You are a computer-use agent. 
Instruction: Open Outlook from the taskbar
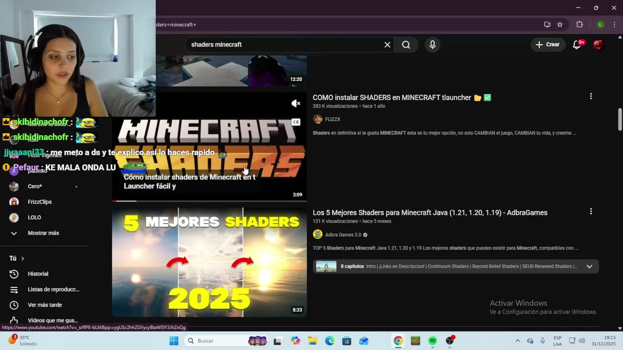click(364, 341)
